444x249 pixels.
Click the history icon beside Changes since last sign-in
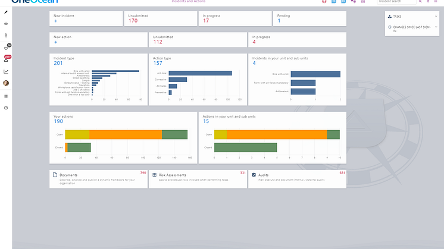[390, 27]
